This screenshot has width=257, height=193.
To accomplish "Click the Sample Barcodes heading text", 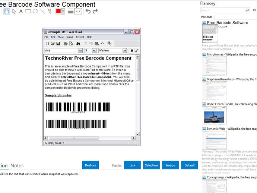I will 58,95.
